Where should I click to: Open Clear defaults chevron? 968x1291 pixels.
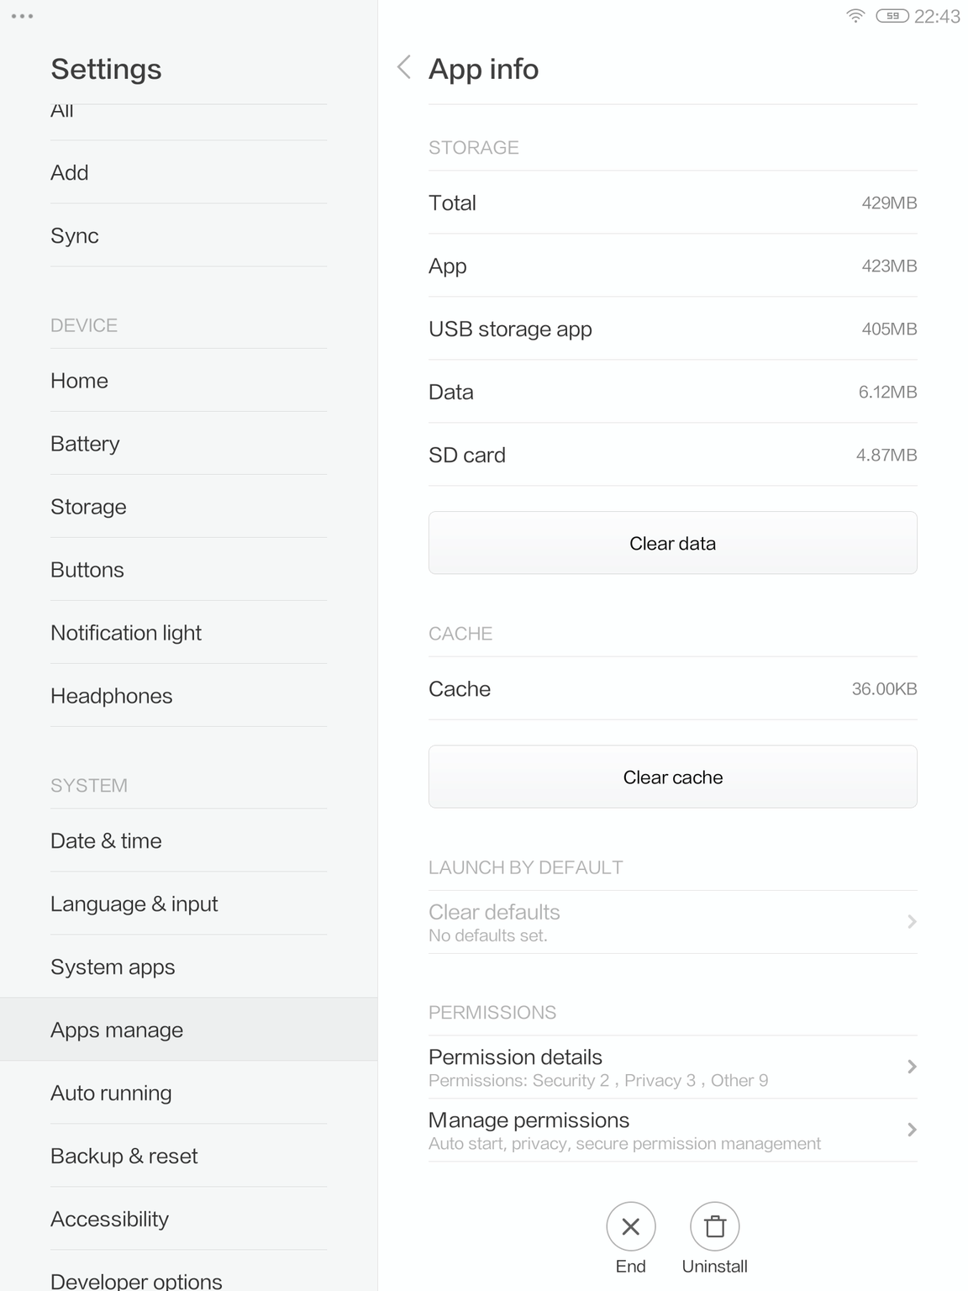(x=912, y=922)
